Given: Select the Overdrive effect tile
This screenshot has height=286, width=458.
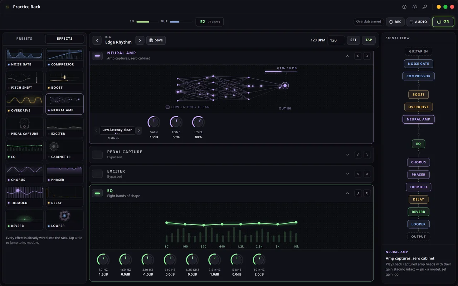Looking at the screenshot, I should click(x=24, y=104).
